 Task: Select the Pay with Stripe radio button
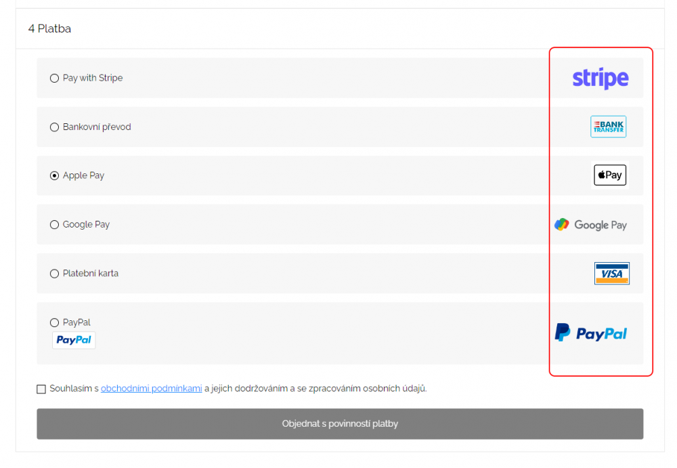tap(54, 78)
